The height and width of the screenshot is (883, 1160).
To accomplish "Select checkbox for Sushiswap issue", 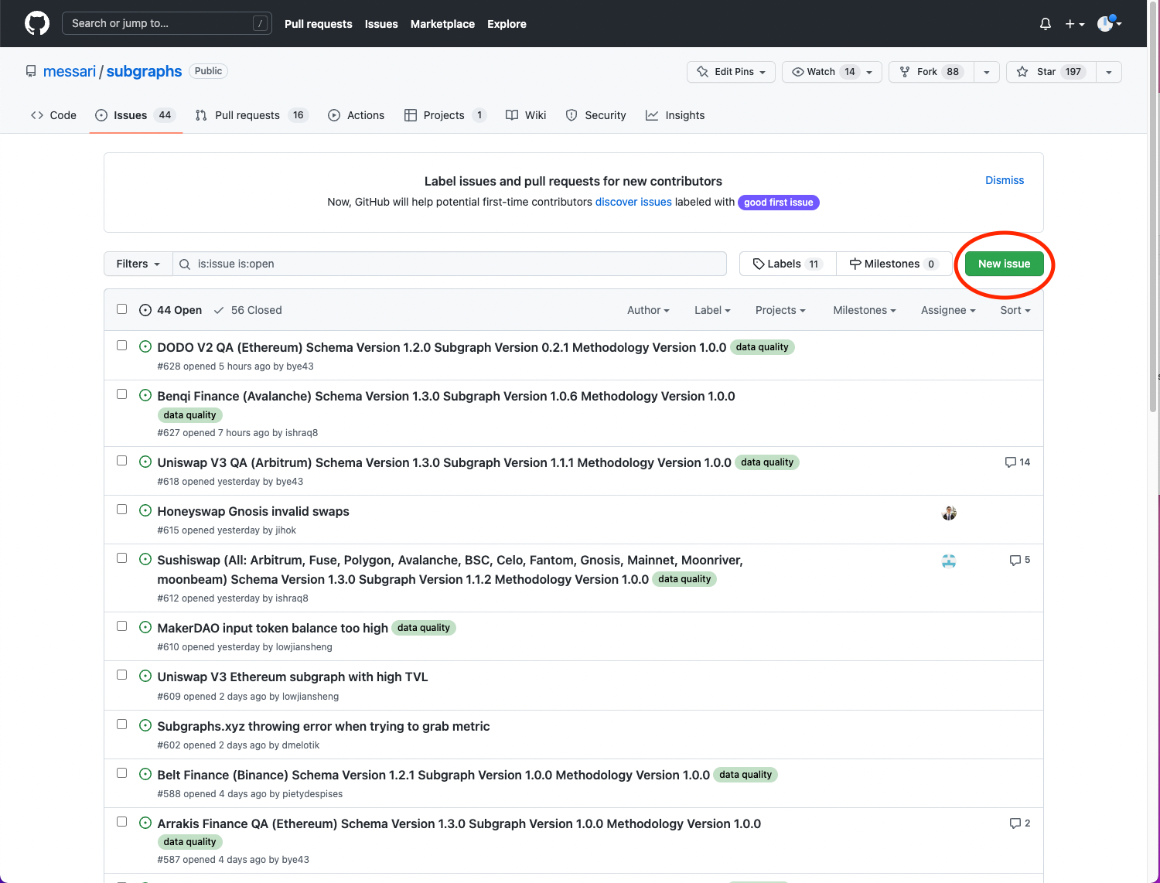I will pyautogui.click(x=121, y=558).
